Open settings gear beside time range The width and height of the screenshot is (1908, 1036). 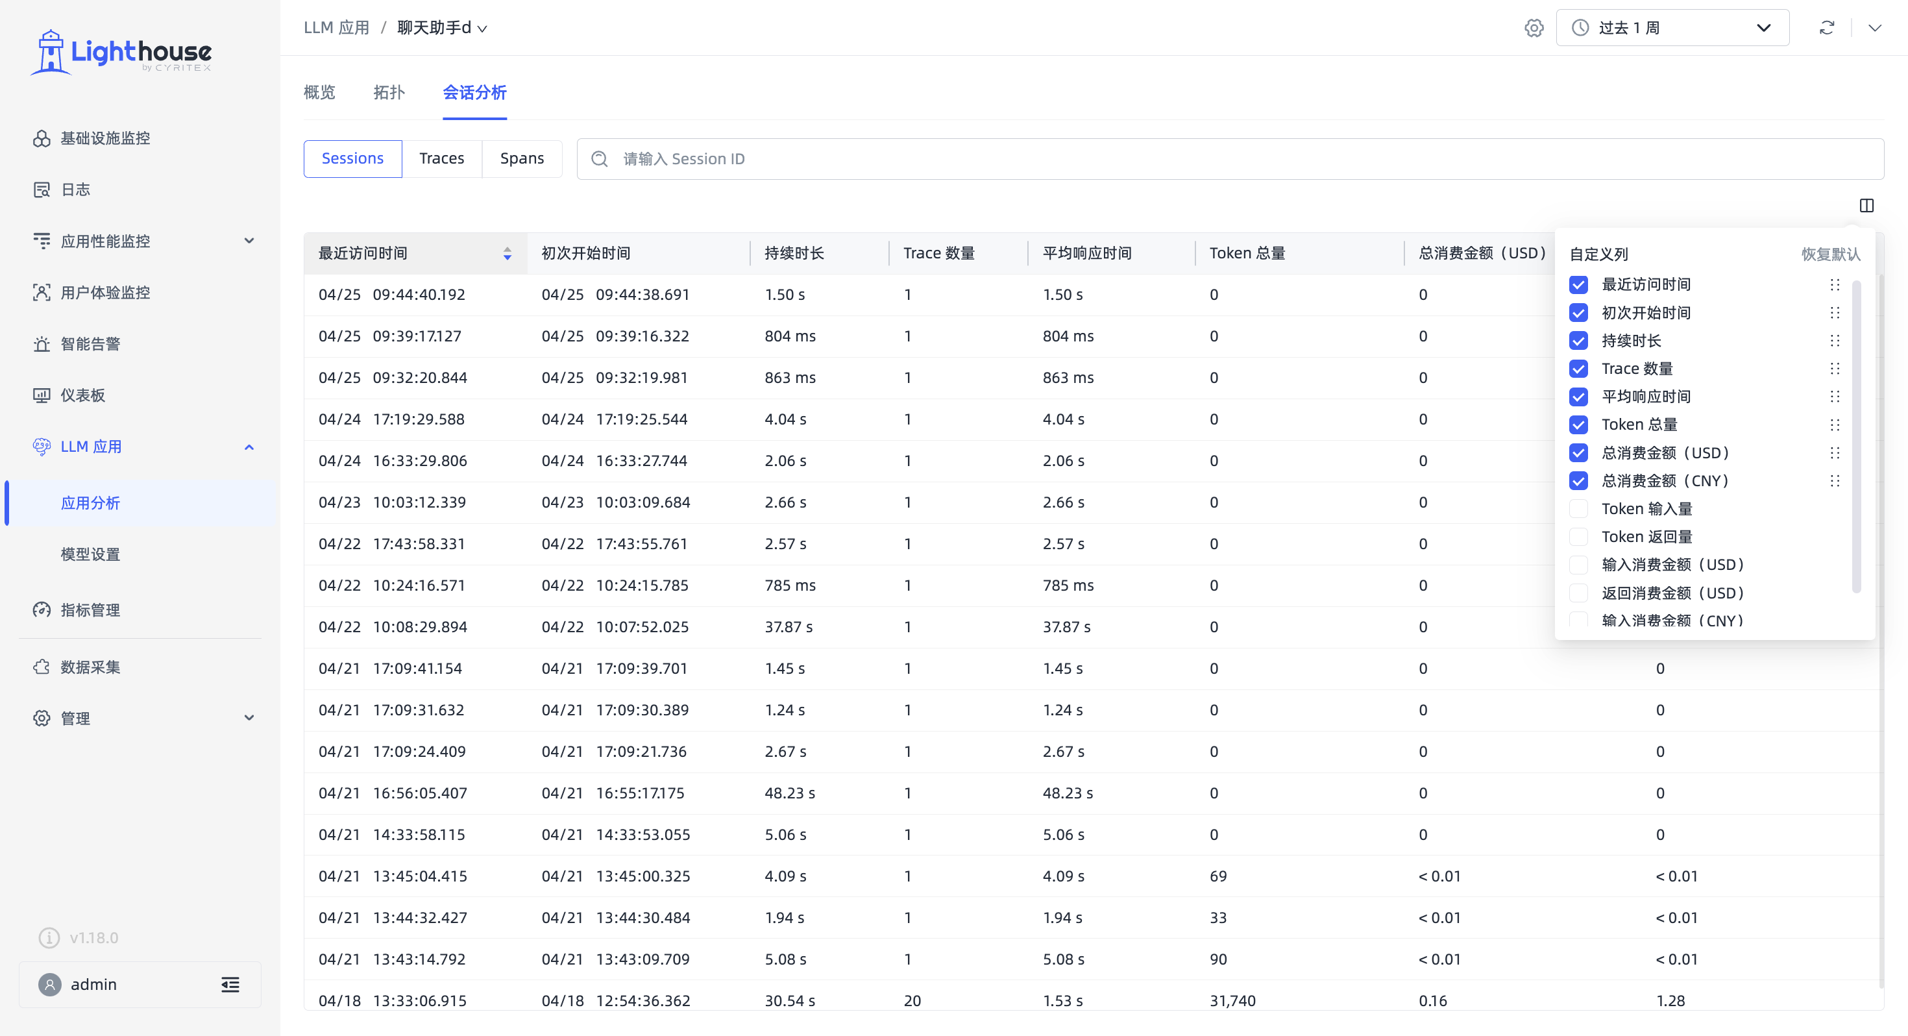1534,28
